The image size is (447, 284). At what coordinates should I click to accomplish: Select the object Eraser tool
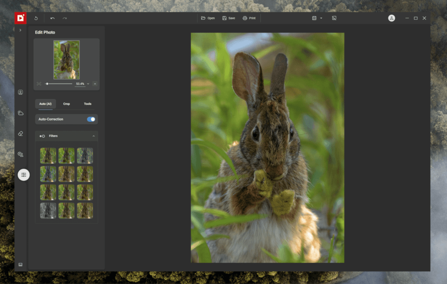pos(21,133)
